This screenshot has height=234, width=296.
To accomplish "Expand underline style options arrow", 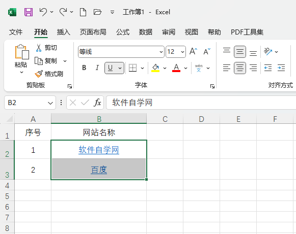I will [120, 68].
